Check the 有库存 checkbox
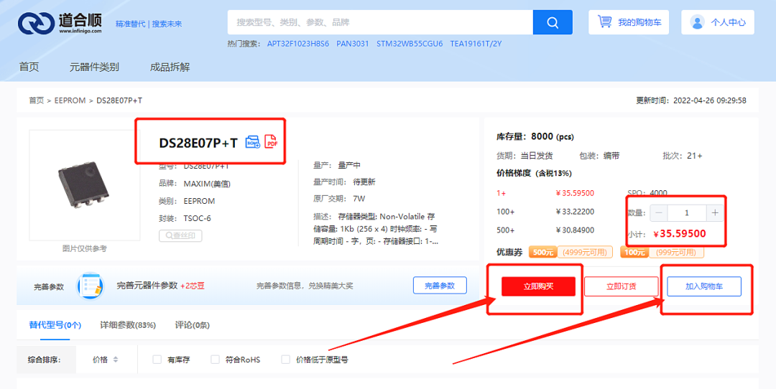 click(x=157, y=360)
